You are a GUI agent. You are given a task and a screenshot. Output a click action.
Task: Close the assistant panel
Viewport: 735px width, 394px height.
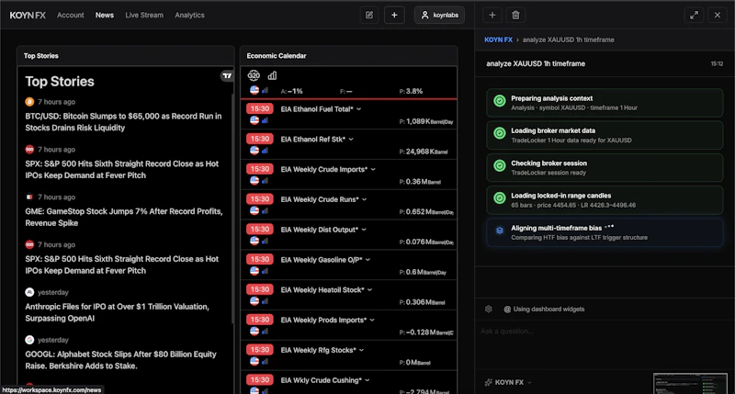point(718,15)
